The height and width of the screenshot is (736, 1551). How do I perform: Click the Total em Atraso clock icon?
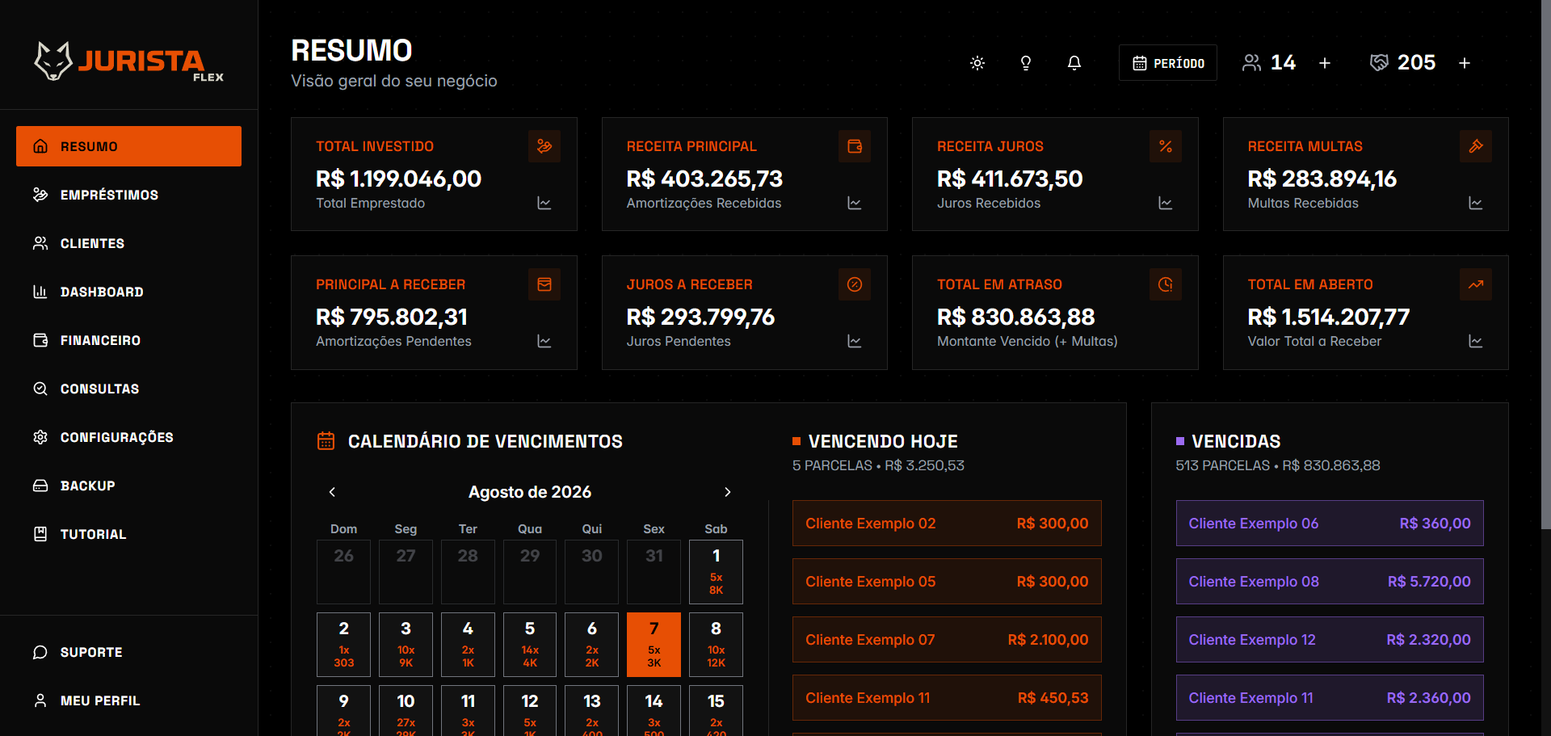(x=1166, y=284)
